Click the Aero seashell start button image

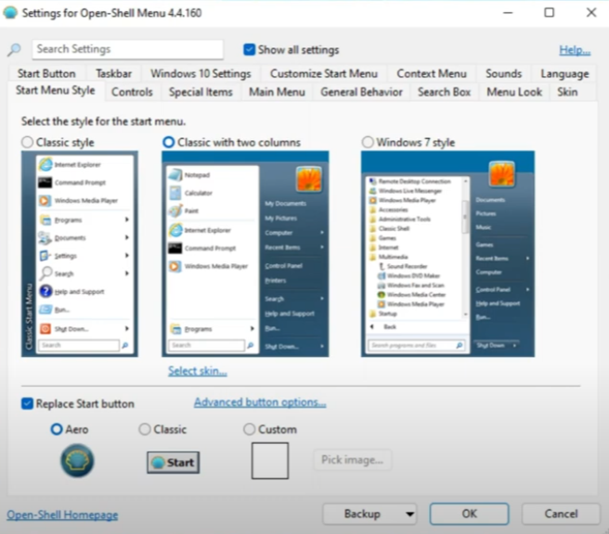click(77, 461)
